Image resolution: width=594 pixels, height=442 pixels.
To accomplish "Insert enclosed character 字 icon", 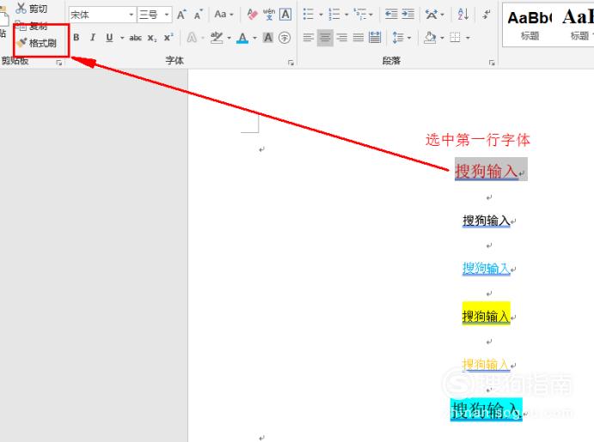I will coord(285,38).
